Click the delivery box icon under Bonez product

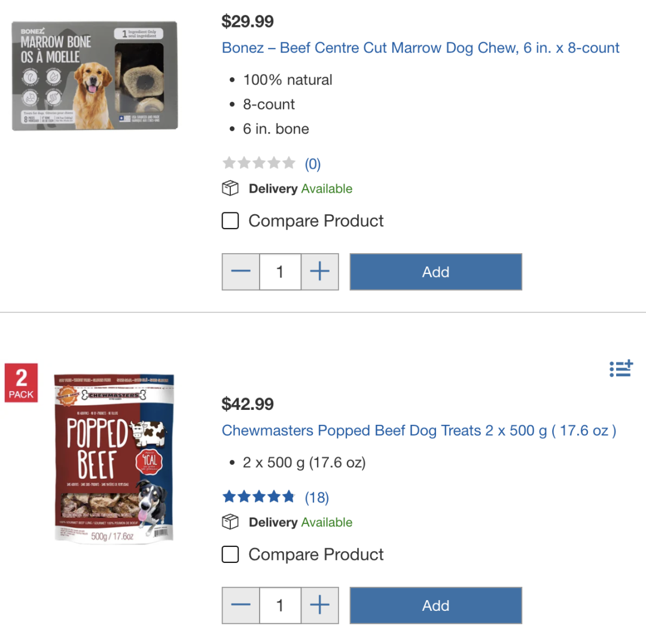coord(230,188)
